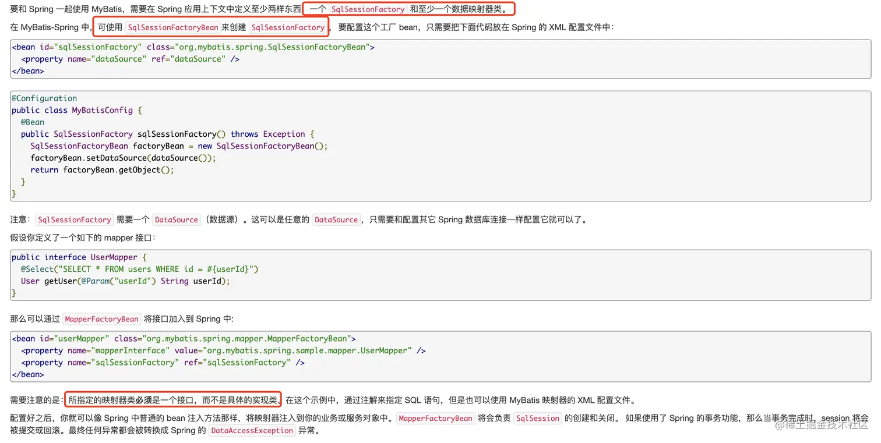Select code line bean id="userMapper"
Image resolution: width=881 pixels, height=443 pixels.
184,338
